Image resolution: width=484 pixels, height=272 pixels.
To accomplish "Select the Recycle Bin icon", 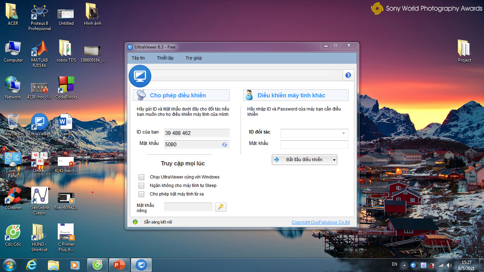I will (13, 125).
